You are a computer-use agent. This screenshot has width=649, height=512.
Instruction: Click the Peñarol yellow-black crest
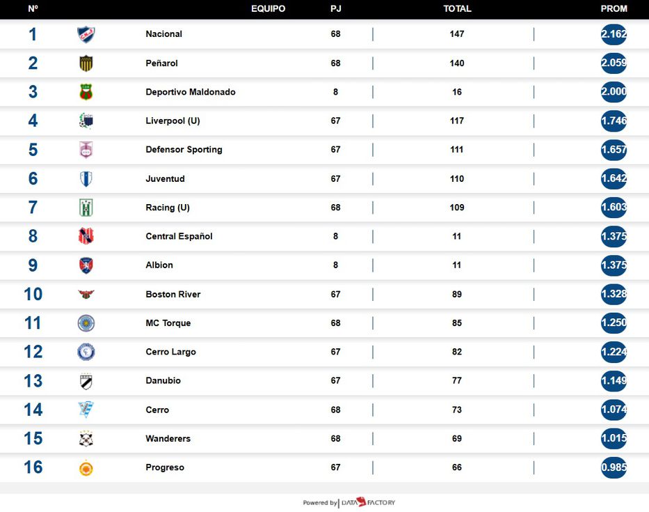(86, 63)
